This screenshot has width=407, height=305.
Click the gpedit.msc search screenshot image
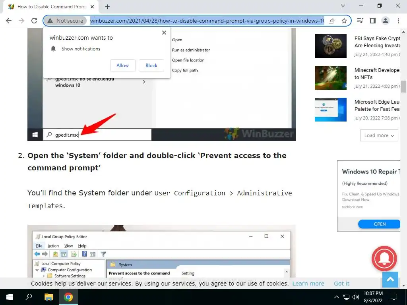161,85
